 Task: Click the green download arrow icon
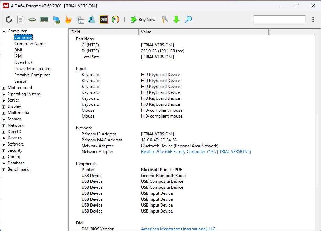coord(176,20)
